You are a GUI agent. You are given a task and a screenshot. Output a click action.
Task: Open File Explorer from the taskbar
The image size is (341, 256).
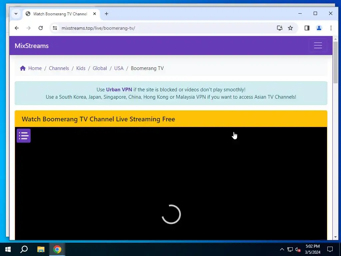41,249
